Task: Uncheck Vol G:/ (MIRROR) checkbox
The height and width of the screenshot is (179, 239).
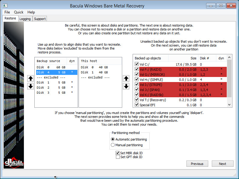Action: pyautogui.click(x=137, y=74)
